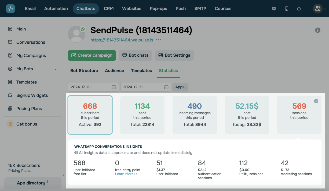Open the chat support icon in header
The width and height of the screenshot is (329, 191).
tap(274, 9)
